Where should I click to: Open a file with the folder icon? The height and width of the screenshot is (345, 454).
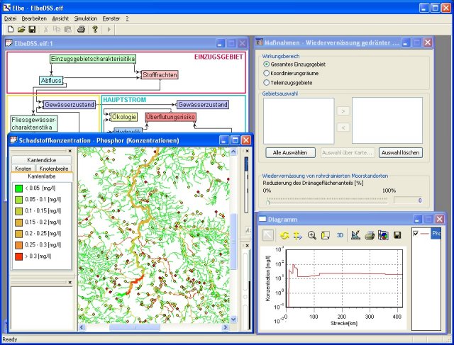tap(21, 29)
